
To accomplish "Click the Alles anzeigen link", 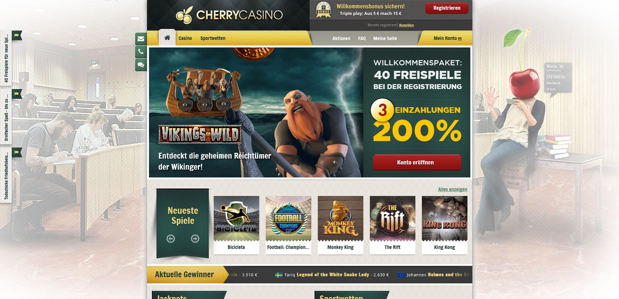I will click(452, 189).
